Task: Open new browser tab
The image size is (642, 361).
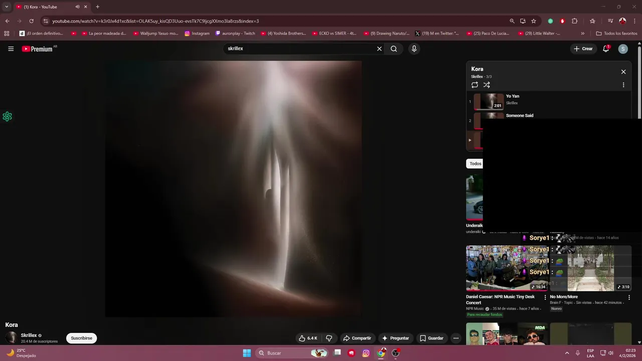Action: point(97,7)
